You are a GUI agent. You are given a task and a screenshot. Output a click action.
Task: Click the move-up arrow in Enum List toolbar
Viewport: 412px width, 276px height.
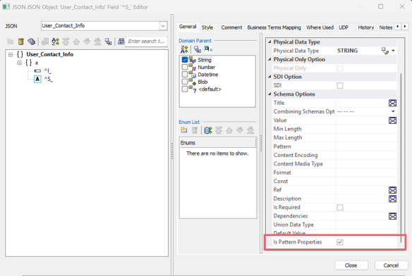tap(229, 130)
